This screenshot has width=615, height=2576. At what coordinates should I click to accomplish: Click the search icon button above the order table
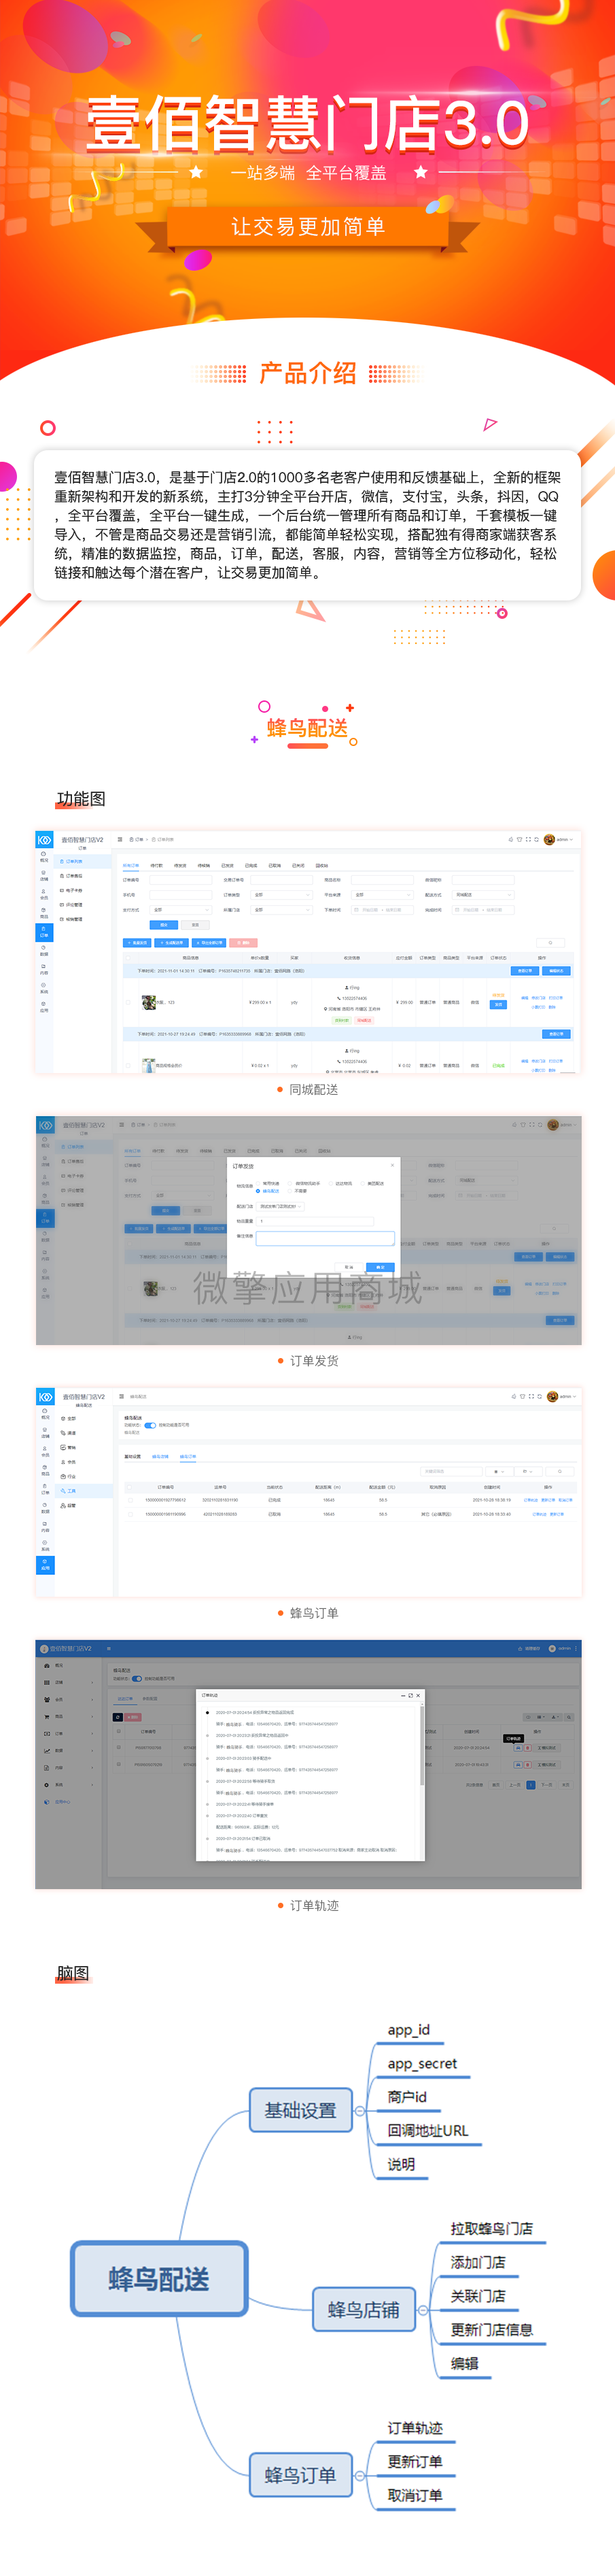(x=551, y=943)
